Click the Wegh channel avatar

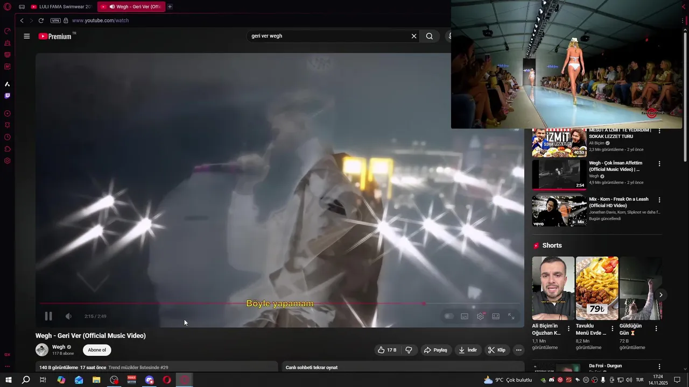tap(42, 350)
